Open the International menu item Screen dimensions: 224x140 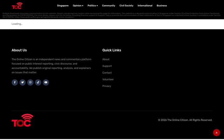(145, 6)
